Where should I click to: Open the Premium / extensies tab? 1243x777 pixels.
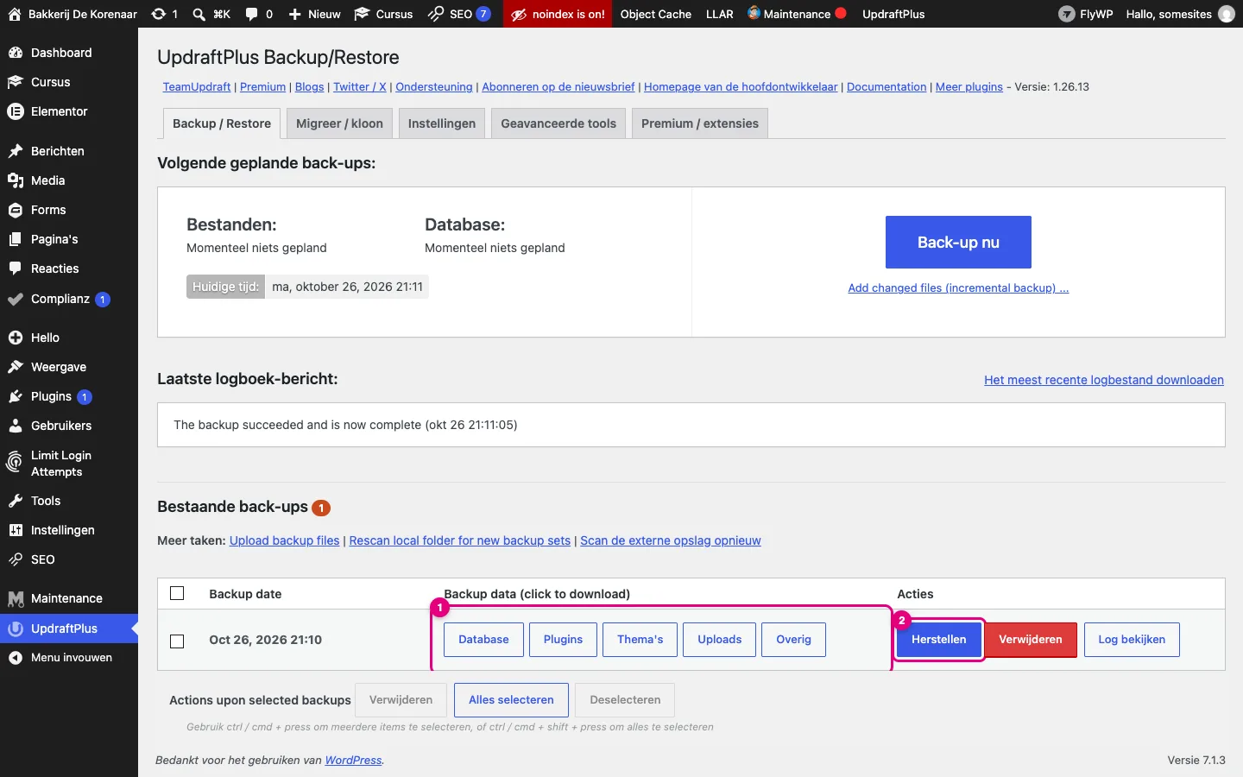click(700, 123)
